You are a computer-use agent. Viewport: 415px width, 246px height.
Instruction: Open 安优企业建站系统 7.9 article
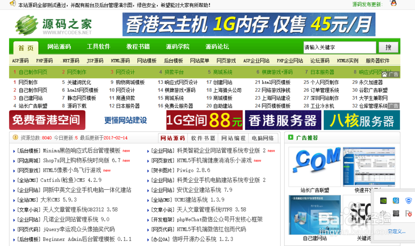click(204, 190)
